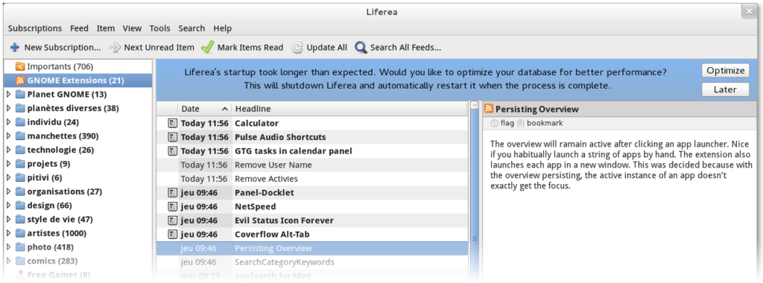Expand the organisations folder

point(8,191)
